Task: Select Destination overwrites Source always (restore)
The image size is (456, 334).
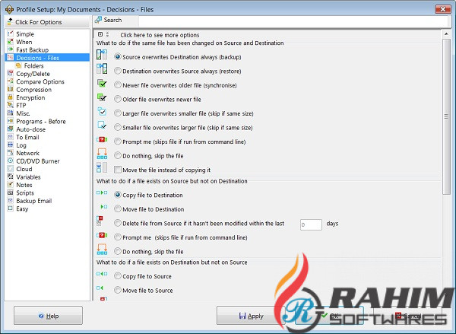Action: click(118, 71)
